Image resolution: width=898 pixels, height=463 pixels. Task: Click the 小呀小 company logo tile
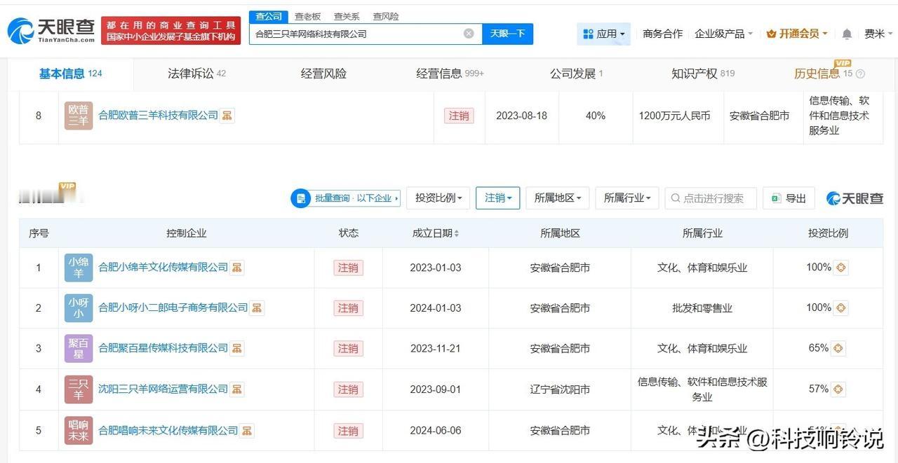pos(79,307)
